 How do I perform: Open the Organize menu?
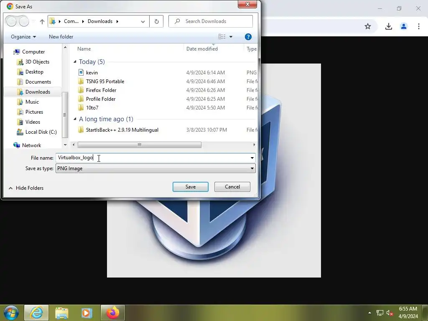click(x=23, y=37)
